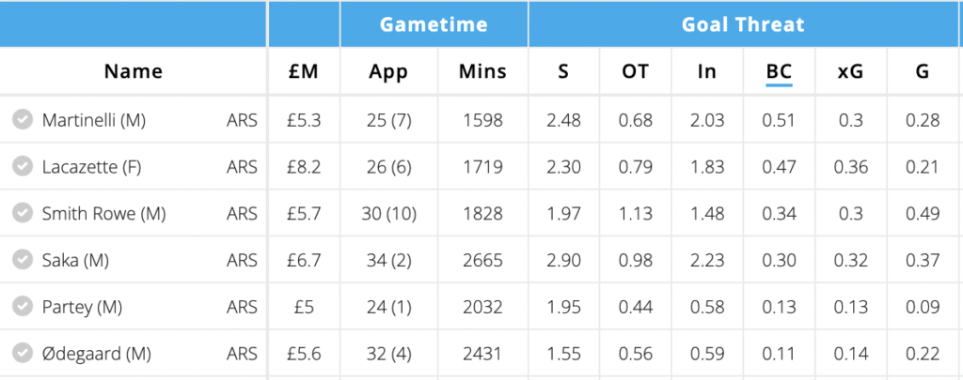Sort by Mins column header
Screen dimensions: 963x380
tap(482, 71)
